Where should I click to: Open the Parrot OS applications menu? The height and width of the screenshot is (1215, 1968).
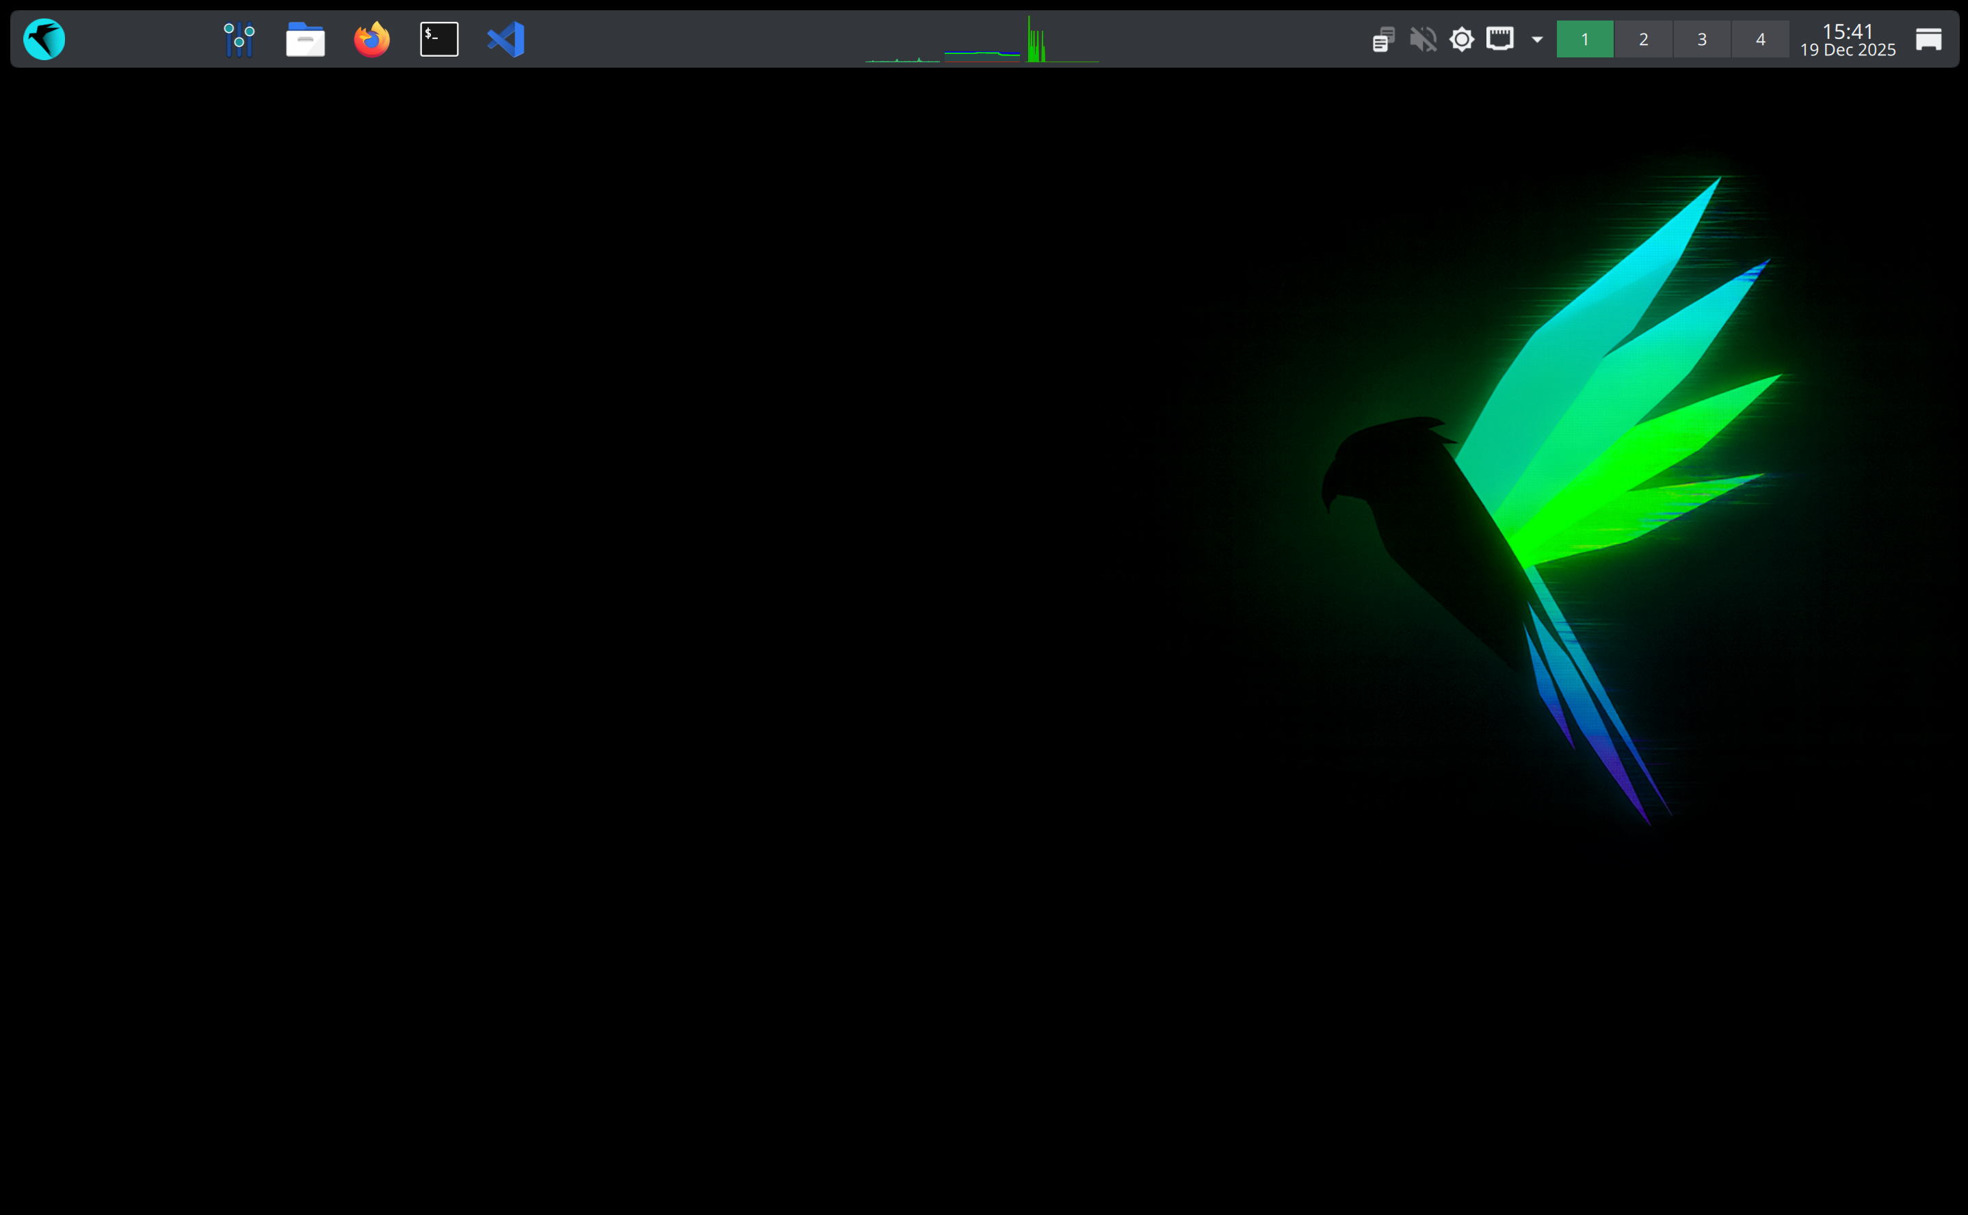[x=44, y=38]
